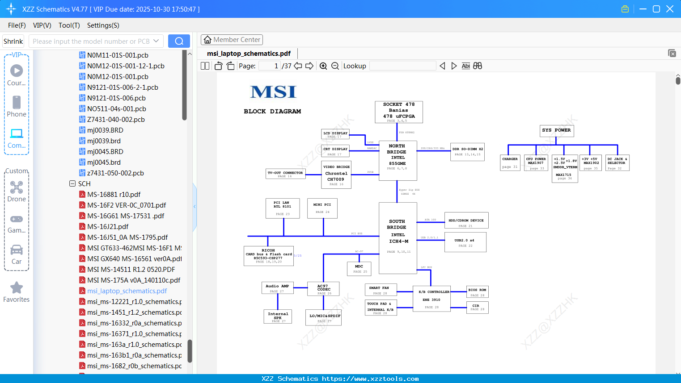Image resolution: width=681 pixels, height=383 pixels.
Task: Open the Tool(T) menu
Action: 69,25
